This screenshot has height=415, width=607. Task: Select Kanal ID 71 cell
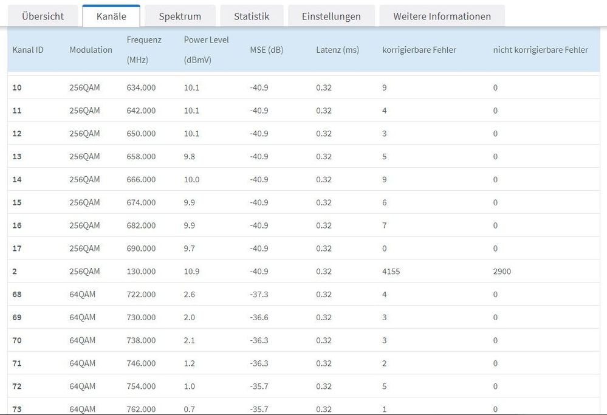[17, 363]
